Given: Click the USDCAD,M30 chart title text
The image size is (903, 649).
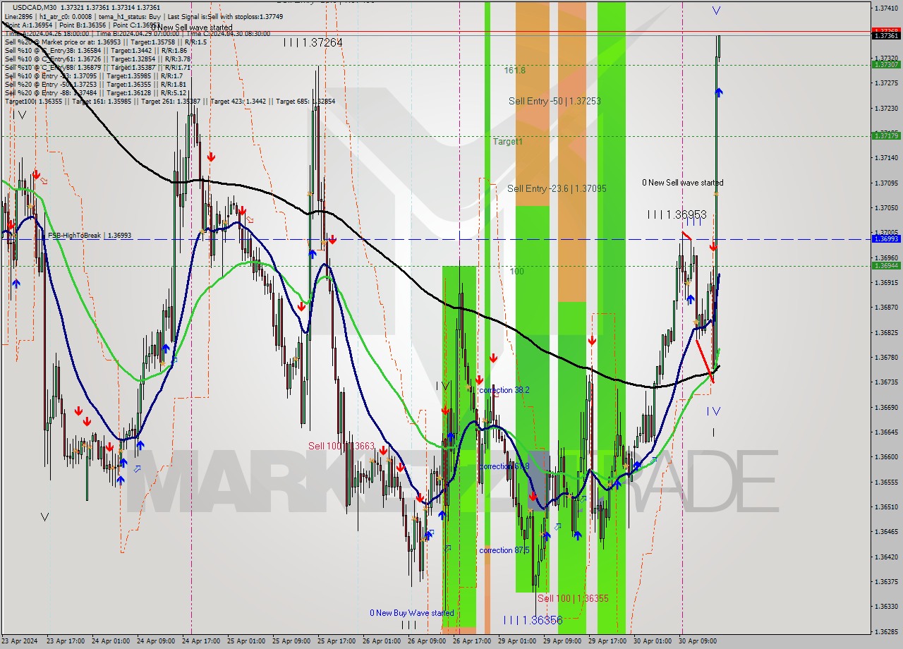Looking at the screenshot, I should (35, 6).
